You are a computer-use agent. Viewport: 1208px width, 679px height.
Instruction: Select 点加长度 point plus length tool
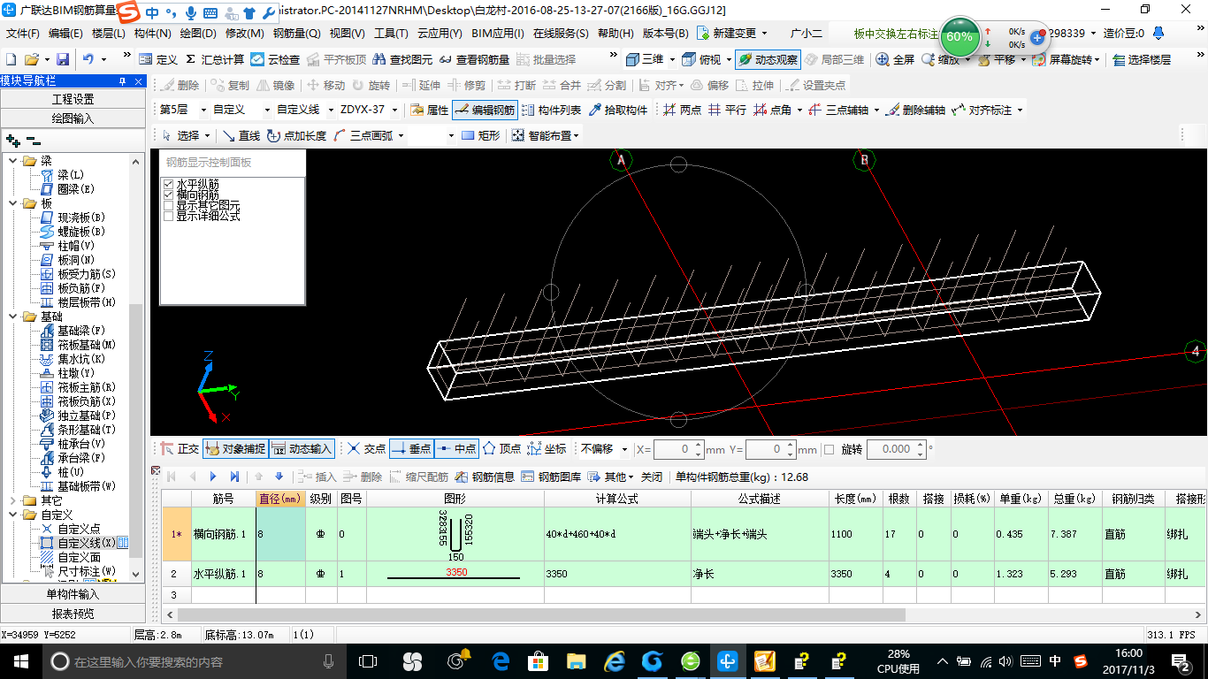click(296, 135)
